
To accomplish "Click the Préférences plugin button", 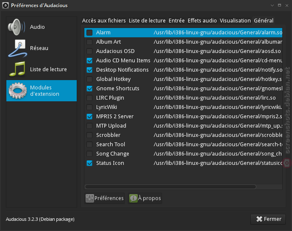I will coord(105,198).
